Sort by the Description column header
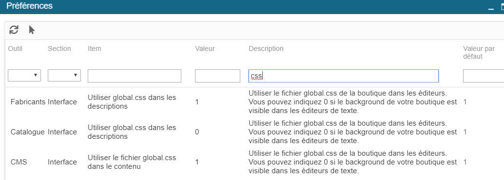Image resolution: width=504 pixels, height=180 pixels. click(x=266, y=49)
